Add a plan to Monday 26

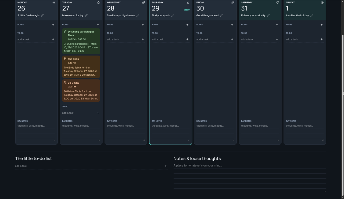tap(53, 25)
